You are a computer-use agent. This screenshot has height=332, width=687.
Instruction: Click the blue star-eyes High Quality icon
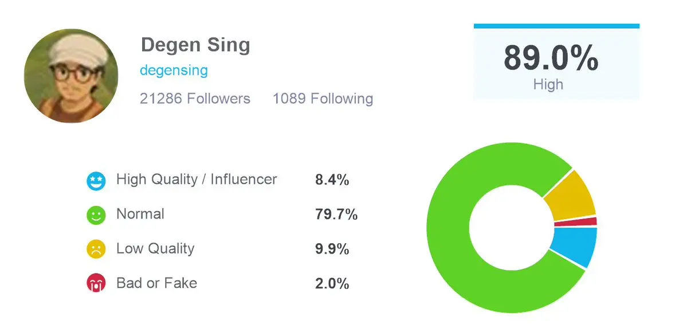[x=95, y=181]
